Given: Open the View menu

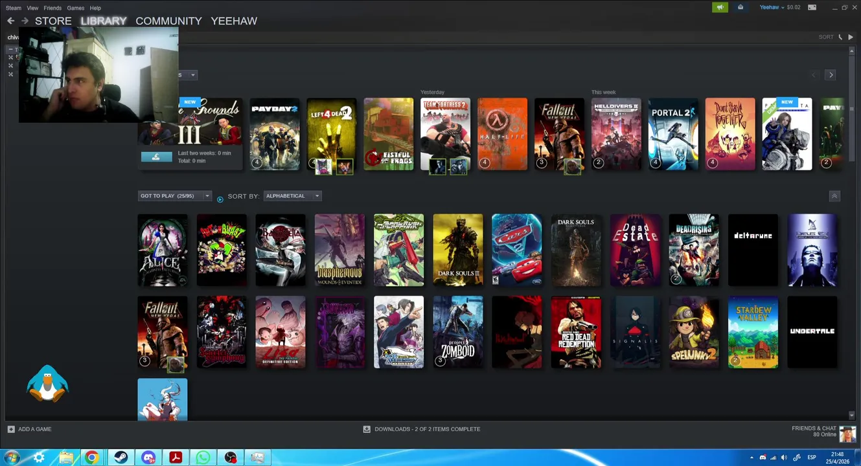Looking at the screenshot, I should 32,8.
